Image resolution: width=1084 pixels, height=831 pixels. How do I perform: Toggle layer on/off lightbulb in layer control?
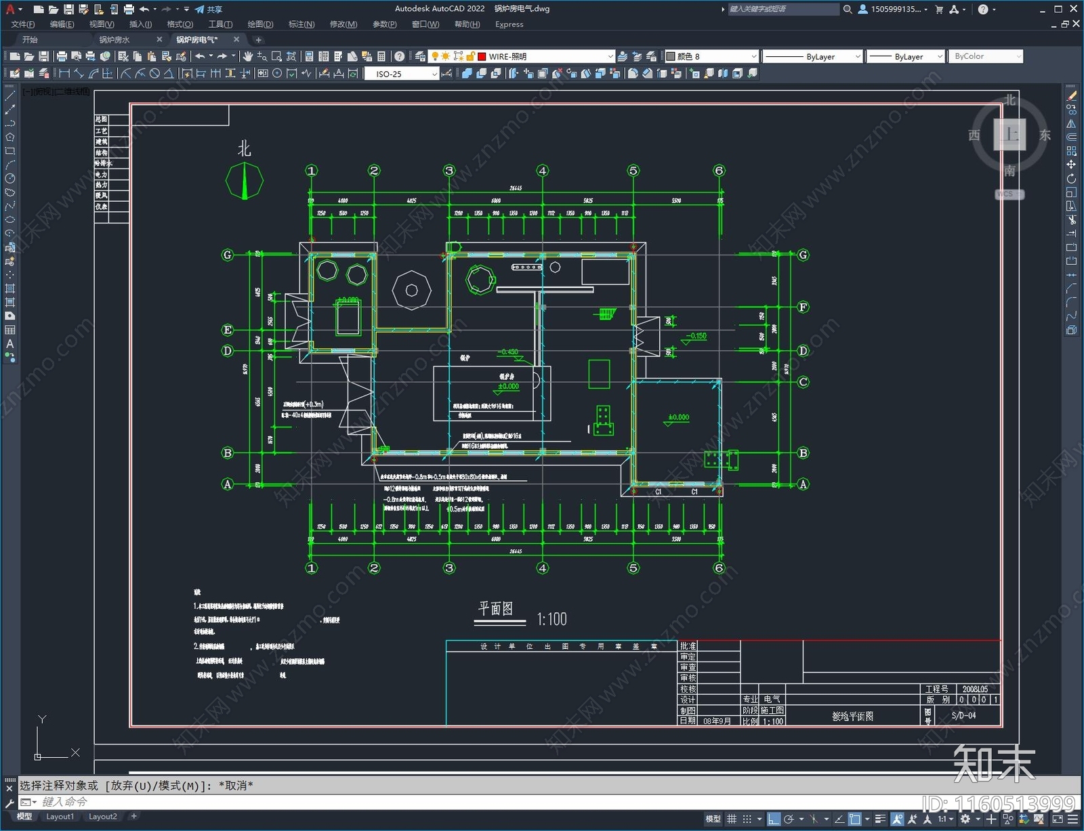[x=435, y=56]
